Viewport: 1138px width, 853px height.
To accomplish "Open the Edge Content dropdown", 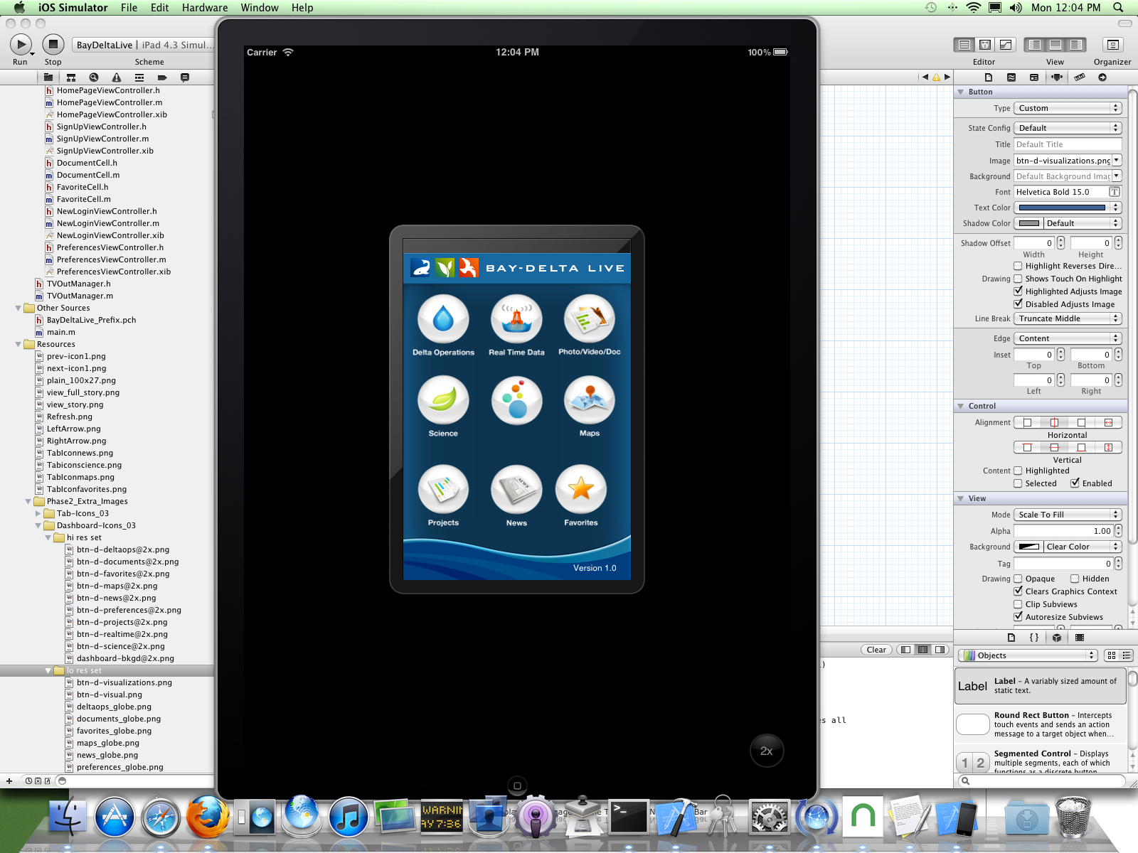I will 1068,338.
